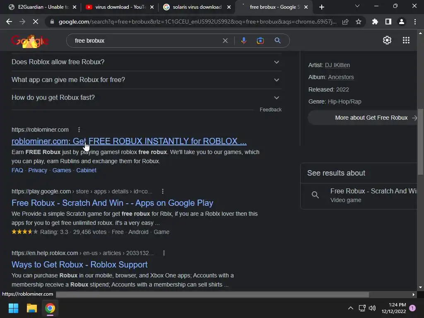Open volume control in system tray
Viewport: 424px width, 318px height.
click(x=372, y=308)
